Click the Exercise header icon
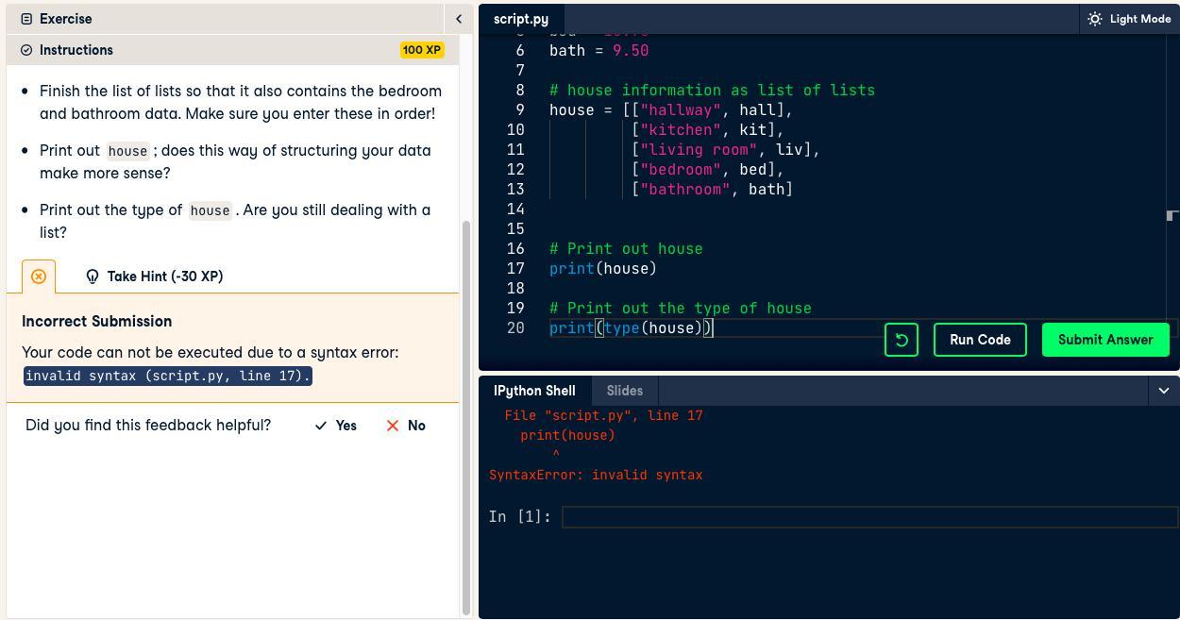Screen dimensions: 1180x620 (x=26, y=19)
